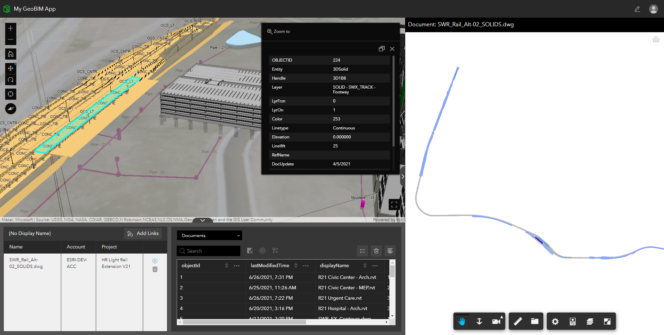664x335 pixels.
Task: Click the link relationships tool icon
Action: coord(275,251)
